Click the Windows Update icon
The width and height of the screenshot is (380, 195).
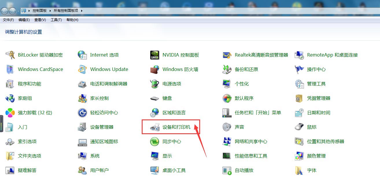(82, 69)
